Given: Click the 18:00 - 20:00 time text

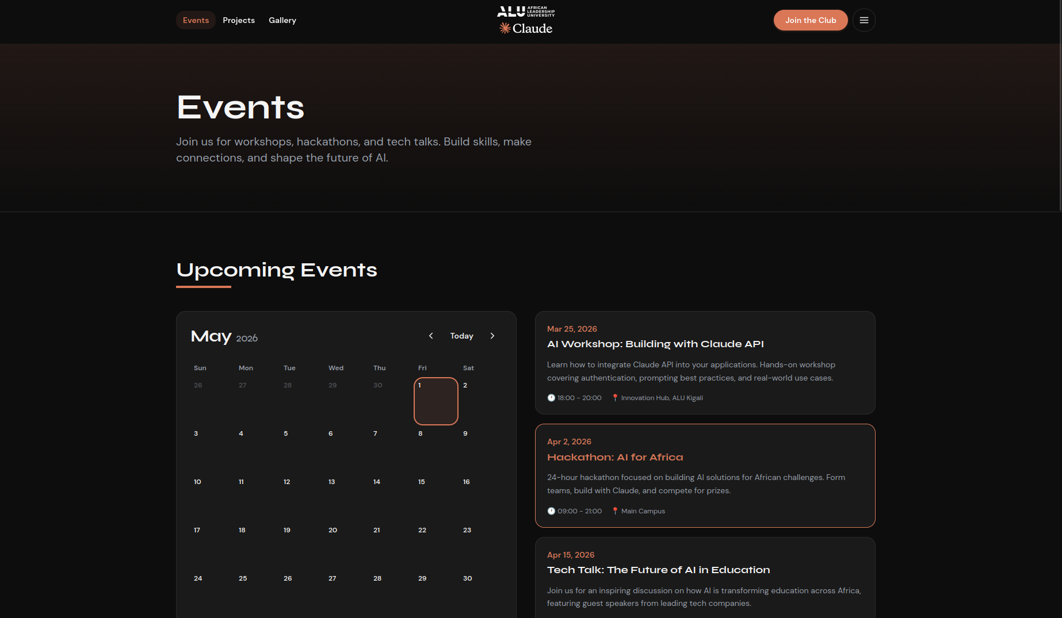Looking at the screenshot, I should 579,398.
